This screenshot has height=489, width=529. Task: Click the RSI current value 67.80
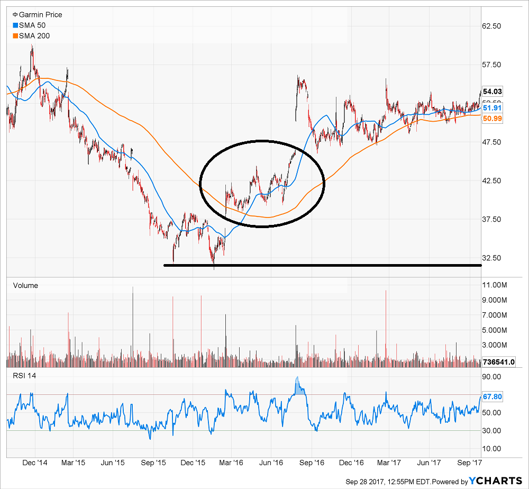pos(492,396)
